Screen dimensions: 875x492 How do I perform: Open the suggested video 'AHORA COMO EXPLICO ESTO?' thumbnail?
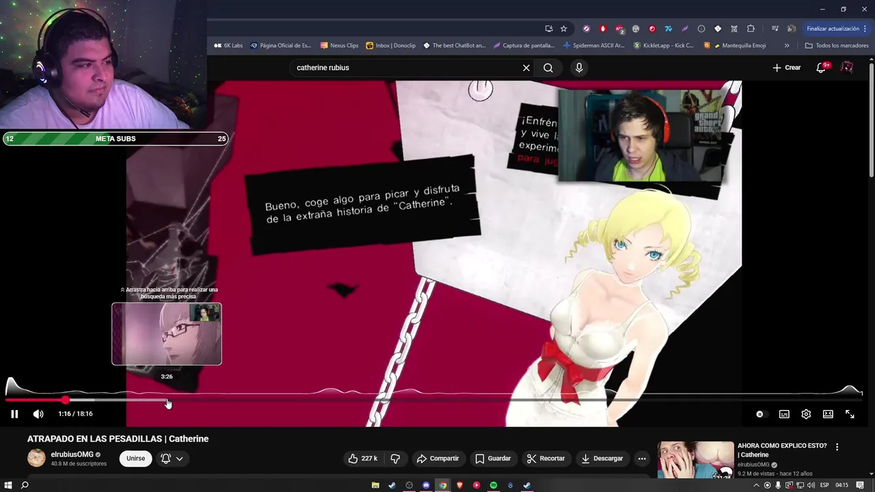[696, 460]
